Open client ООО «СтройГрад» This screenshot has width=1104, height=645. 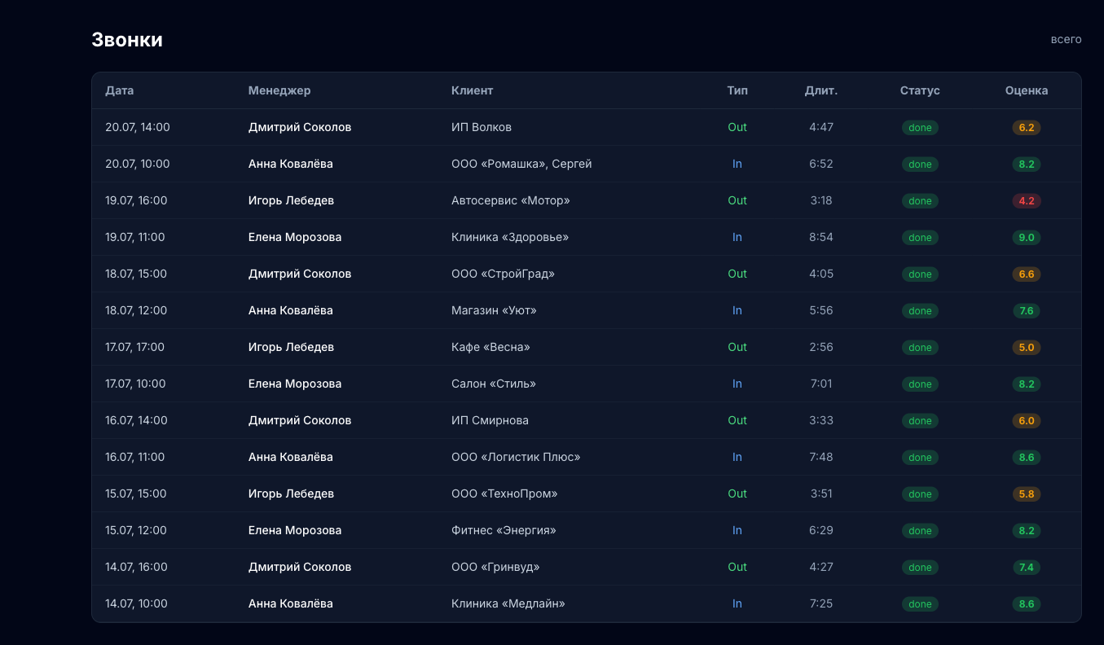[x=503, y=274]
